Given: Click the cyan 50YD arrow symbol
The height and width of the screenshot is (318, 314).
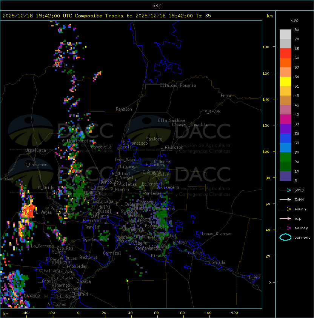Looking at the screenshot, I should point(285,190).
